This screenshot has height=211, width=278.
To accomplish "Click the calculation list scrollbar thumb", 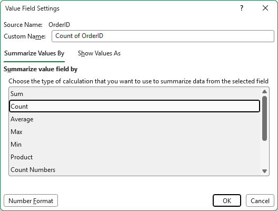I will click(264, 119).
